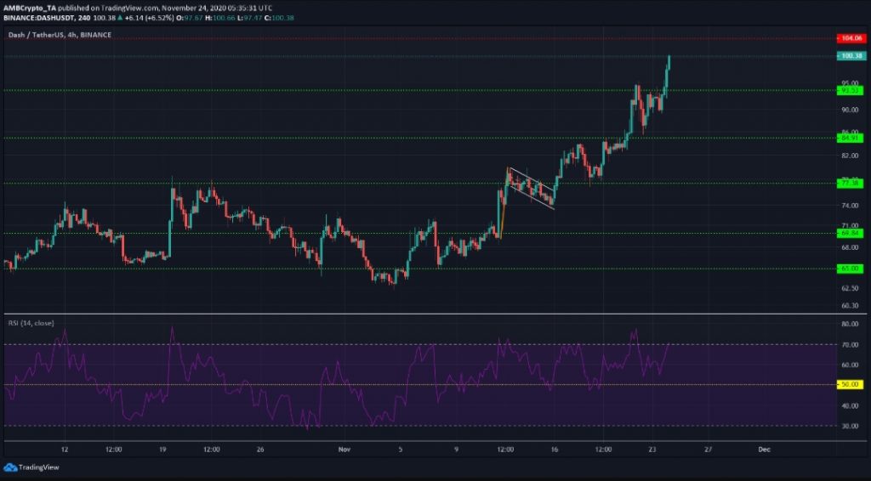This screenshot has height=481, width=871.
Task: Select the yellow 50.00 RSI label
Action: pyautogui.click(x=851, y=384)
